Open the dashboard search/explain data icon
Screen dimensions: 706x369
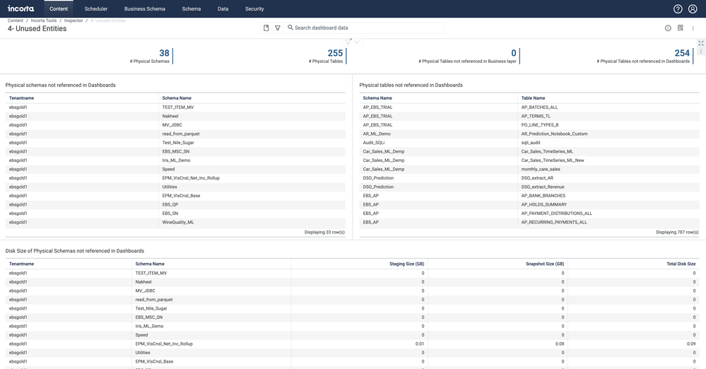coord(681,28)
